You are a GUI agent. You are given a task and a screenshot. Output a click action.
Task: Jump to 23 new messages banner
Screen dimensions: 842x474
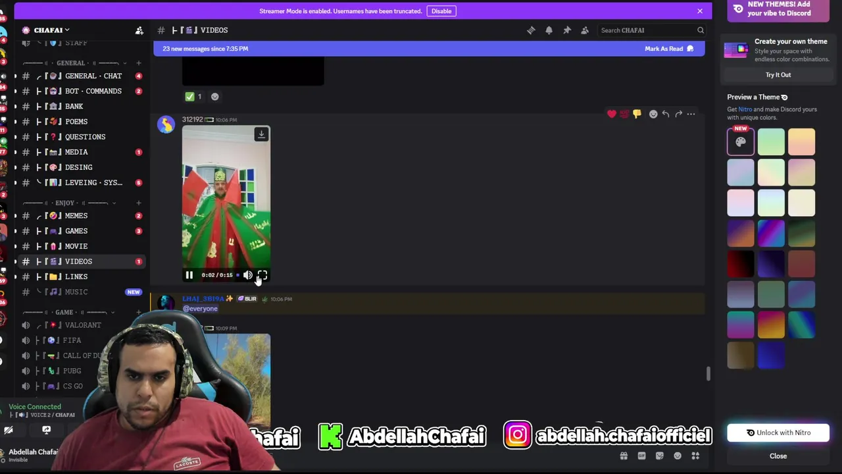(x=429, y=49)
